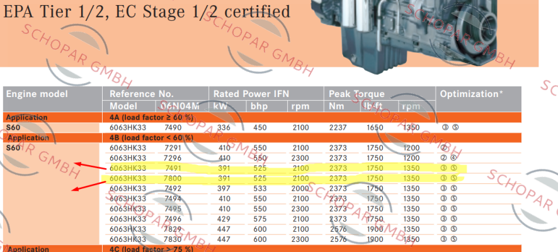This screenshot has height=252, width=558.
Task: Click the 2300 rpm value in row 7495
Action: point(300,209)
